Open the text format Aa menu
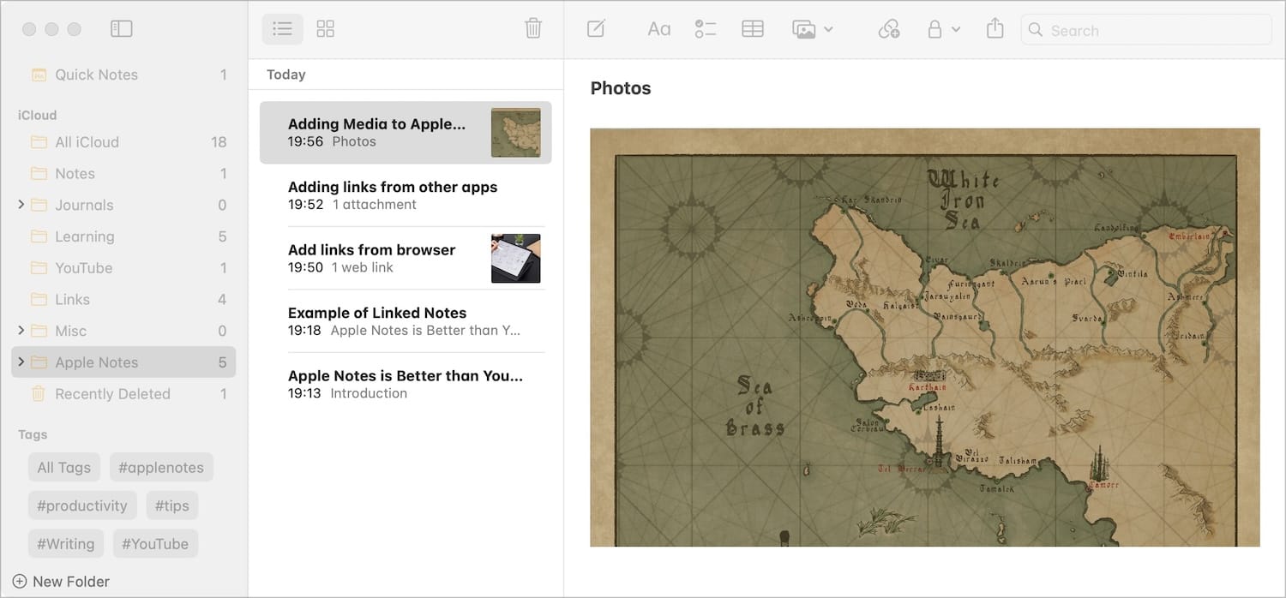1286x598 pixels. (658, 29)
